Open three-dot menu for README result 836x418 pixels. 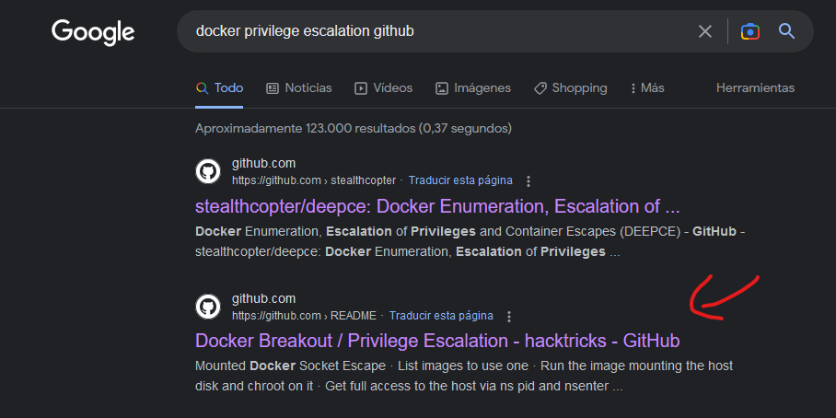point(508,317)
